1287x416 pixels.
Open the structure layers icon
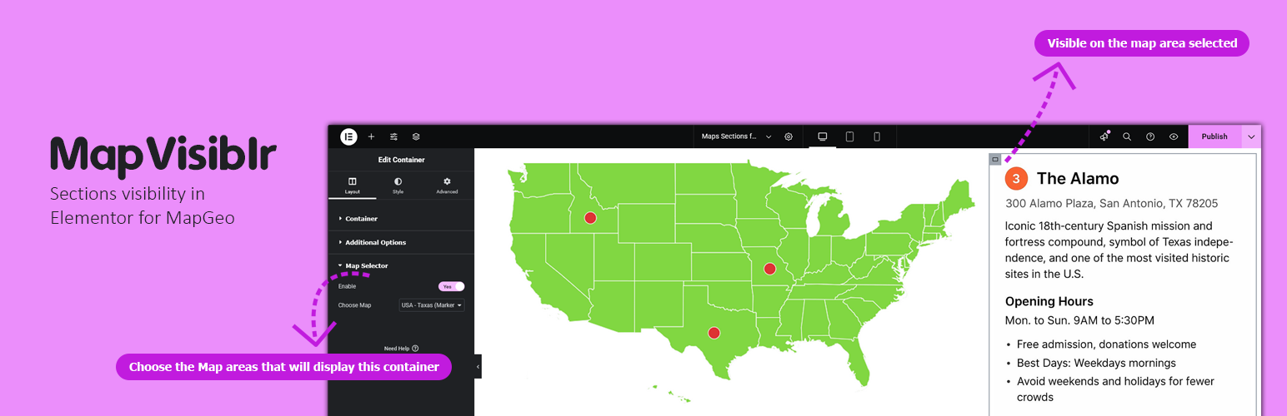coord(416,136)
